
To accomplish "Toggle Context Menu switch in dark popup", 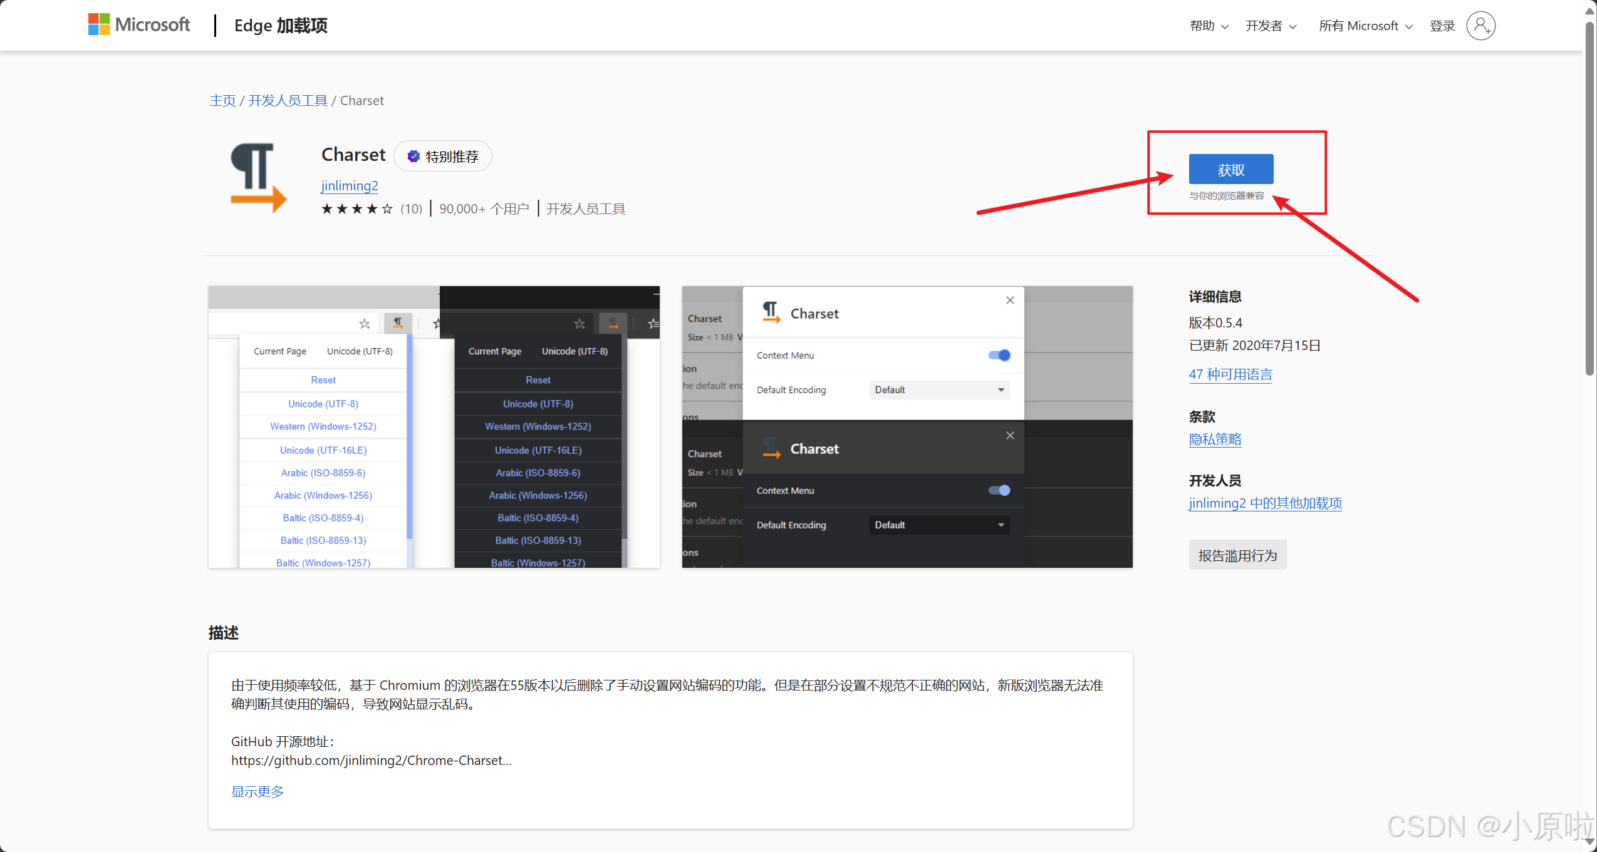I will click(999, 491).
